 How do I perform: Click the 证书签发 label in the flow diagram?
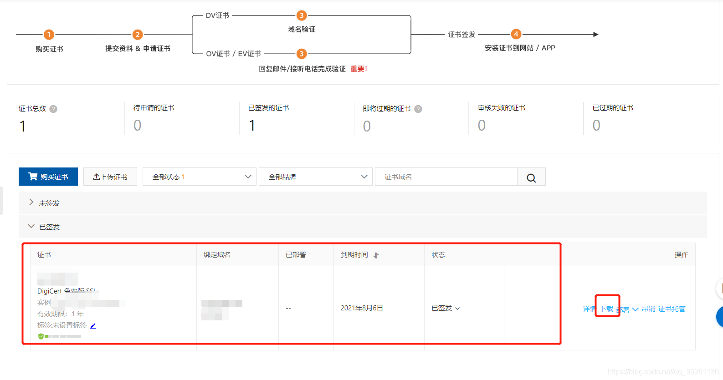click(x=461, y=35)
